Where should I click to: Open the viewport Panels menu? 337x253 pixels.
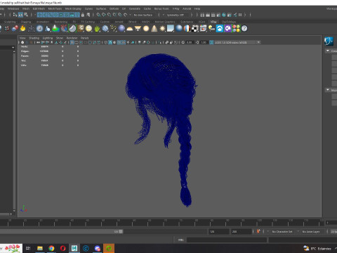click(84, 38)
